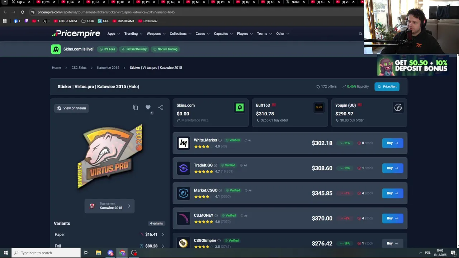
Task: Click the info icon next to White.Market
Action: click(220, 140)
